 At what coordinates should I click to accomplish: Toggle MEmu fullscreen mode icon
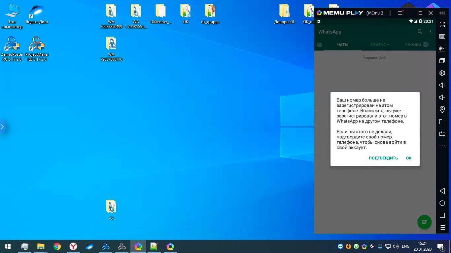click(442, 25)
